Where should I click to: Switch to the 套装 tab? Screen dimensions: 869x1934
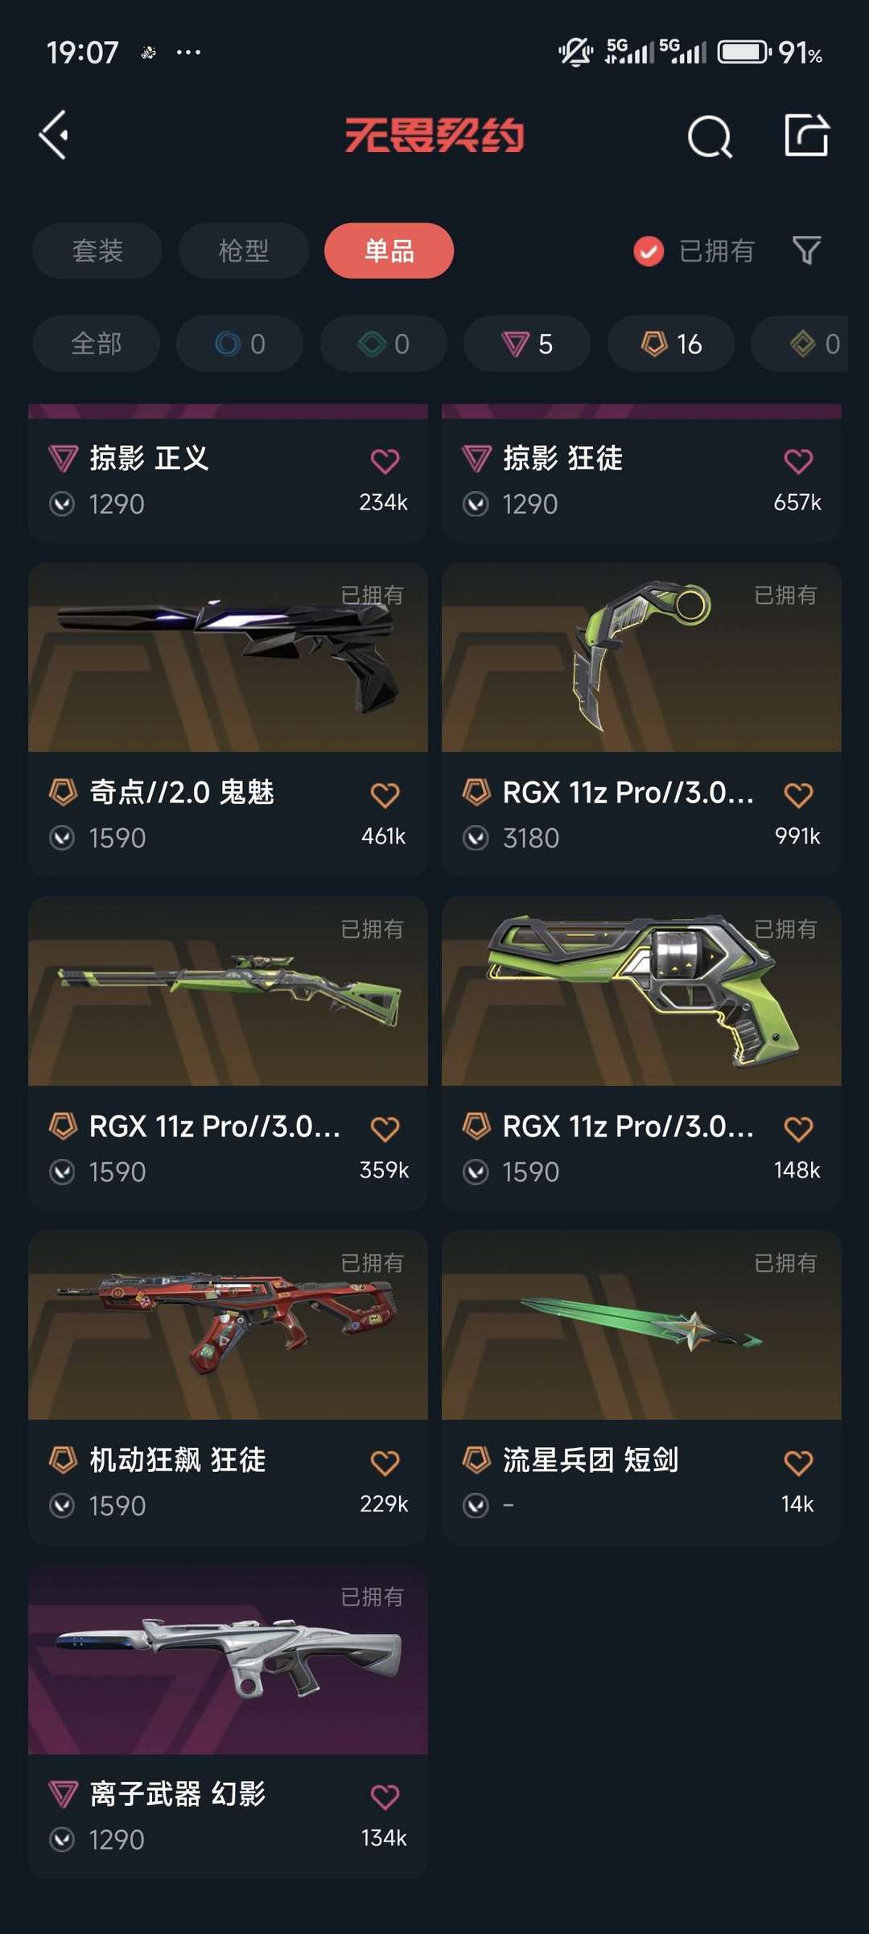97,250
